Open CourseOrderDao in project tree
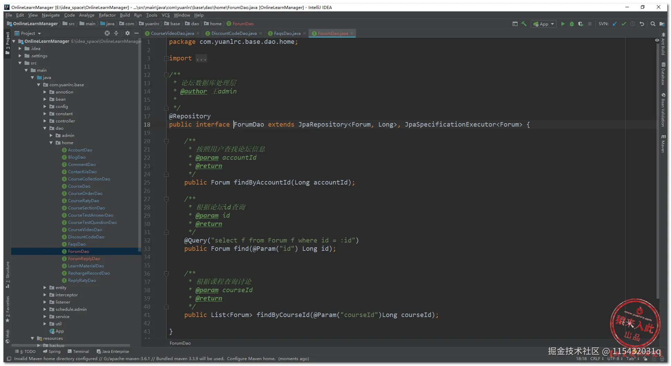The height and width of the screenshot is (366, 671). pyautogui.click(x=85, y=194)
